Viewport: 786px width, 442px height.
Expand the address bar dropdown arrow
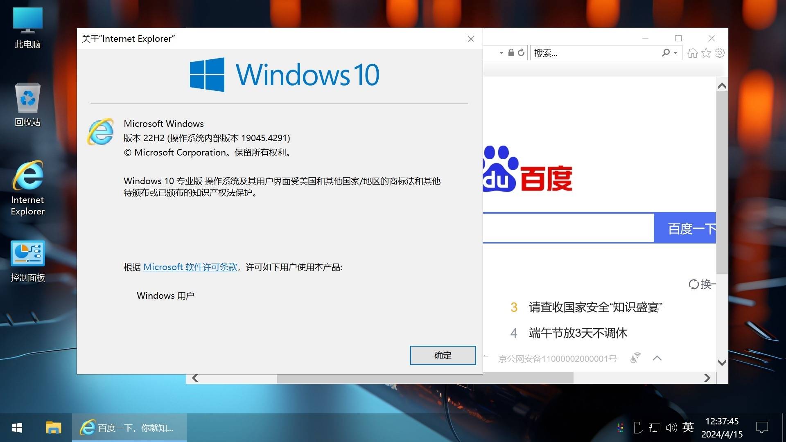501,53
